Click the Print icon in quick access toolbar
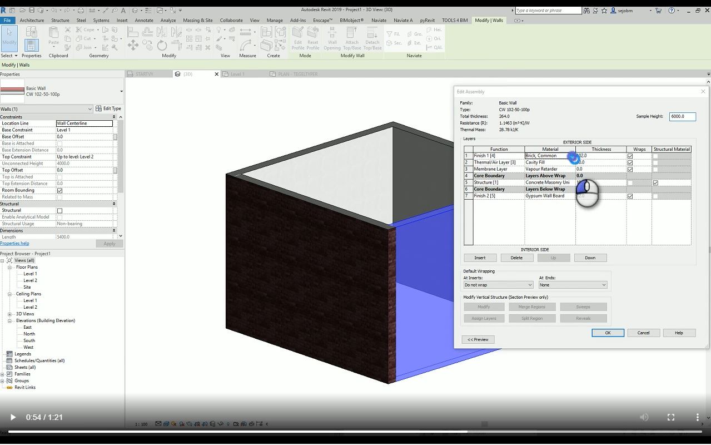 coord(81,10)
